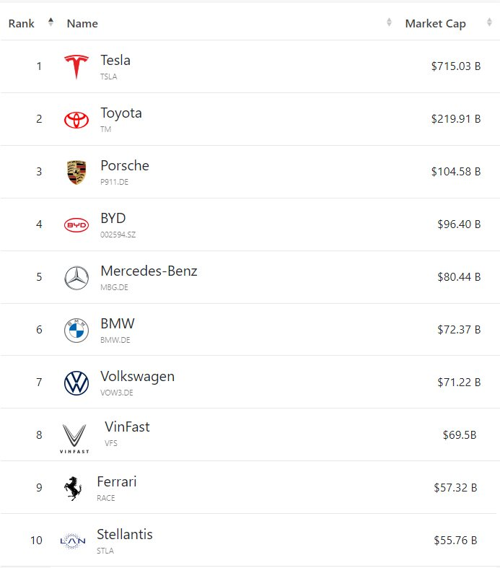Sort table by Rank arrows
Image resolution: width=500 pixels, height=568 pixels.
click(x=51, y=22)
